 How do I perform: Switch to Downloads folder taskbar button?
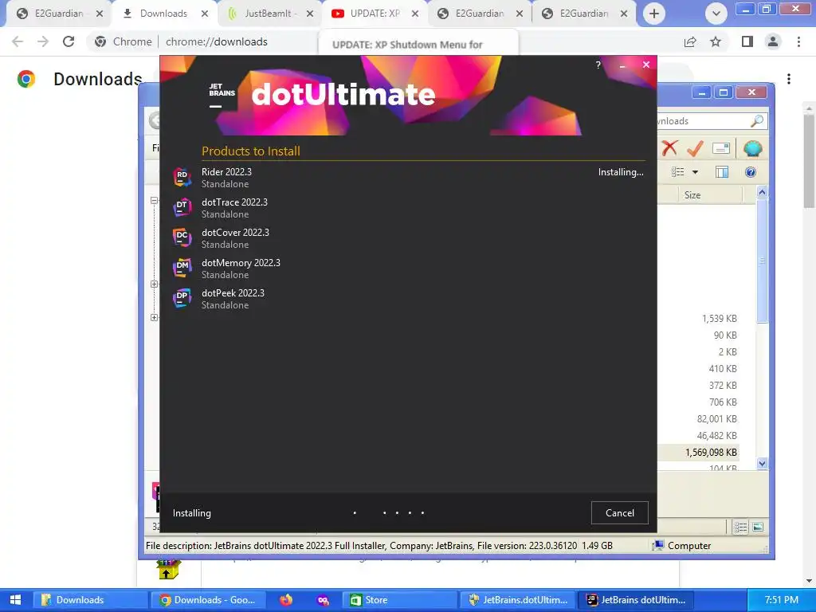tap(90, 600)
